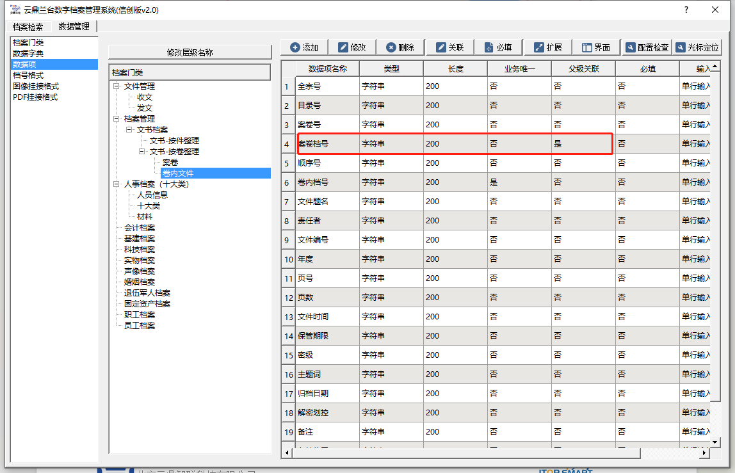The image size is (735, 473).
Task: Click the 界面 (Interface) layout icon
Action: pyautogui.click(x=586, y=47)
